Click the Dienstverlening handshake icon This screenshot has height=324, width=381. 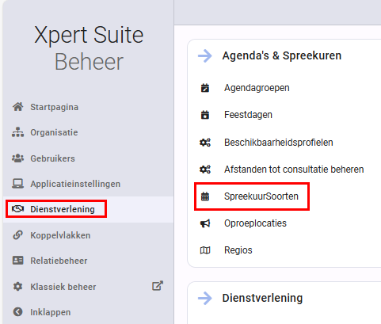coord(17,209)
